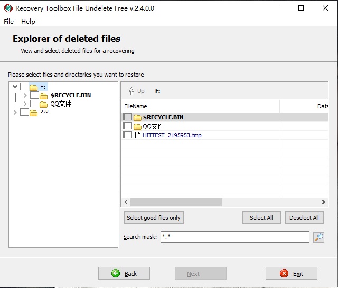Select F: label in the tree
Image resolution: width=338 pixels, height=288 pixels.
43,87
